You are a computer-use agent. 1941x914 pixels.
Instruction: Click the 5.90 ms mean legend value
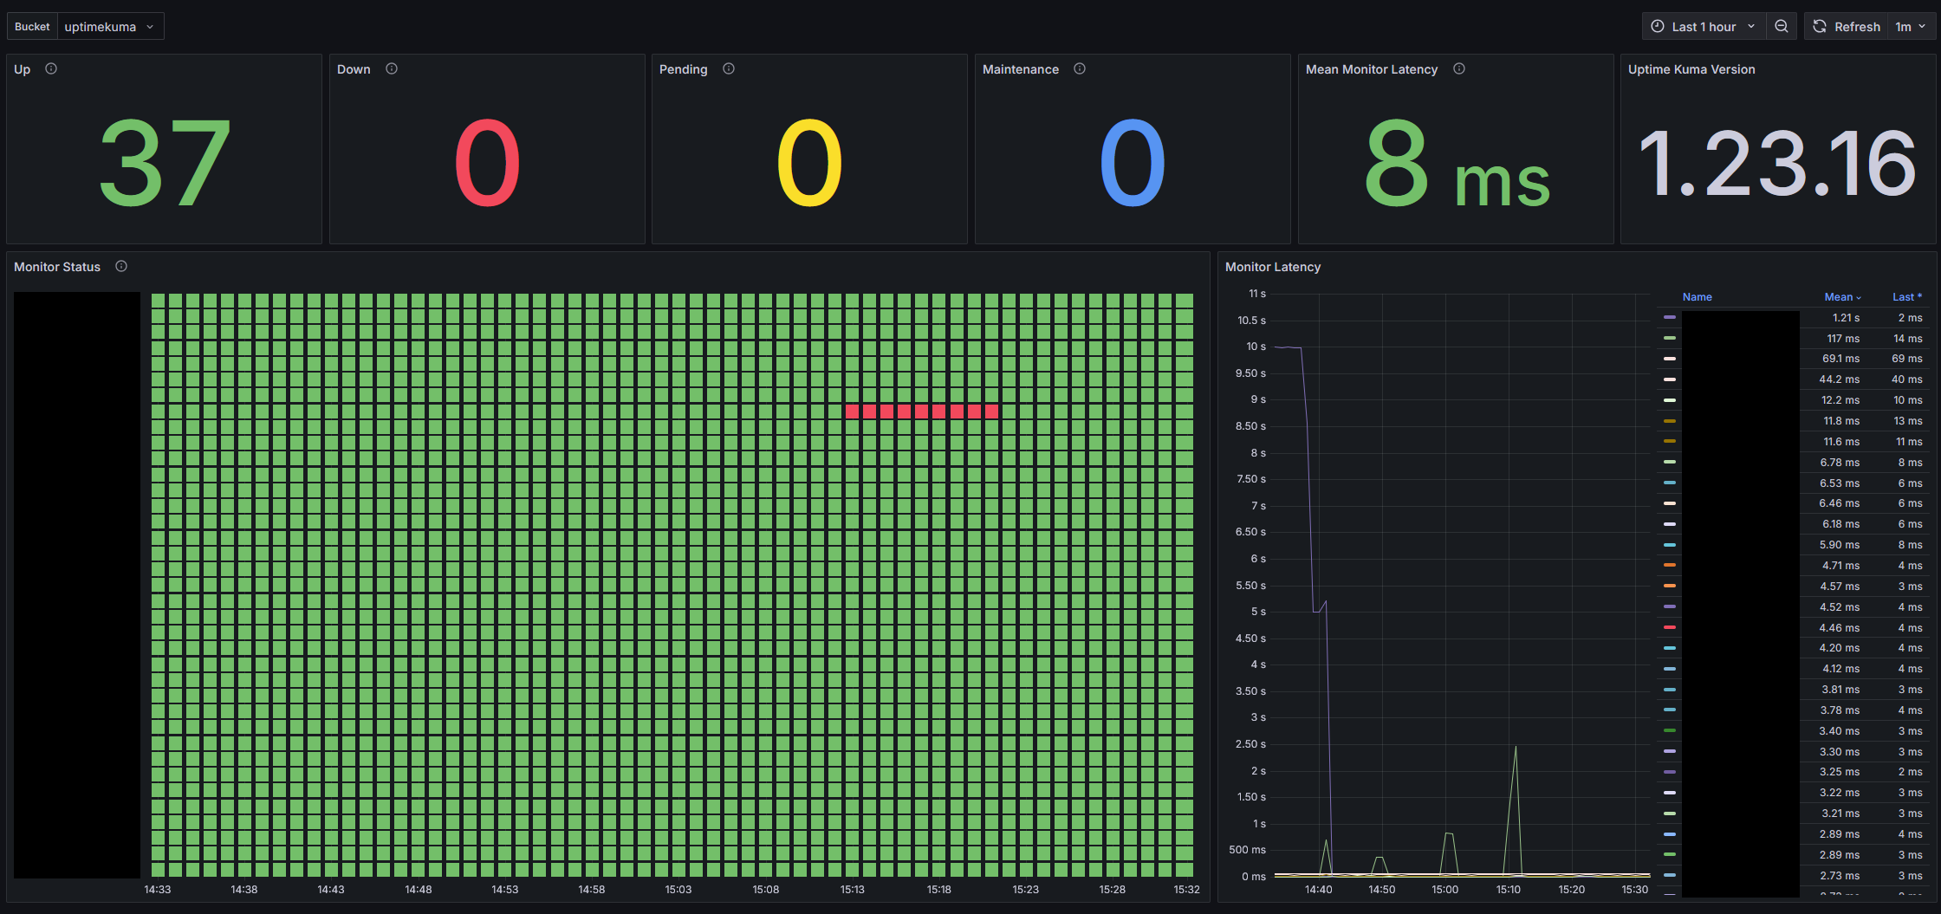pyautogui.click(x=1840, y=545)
